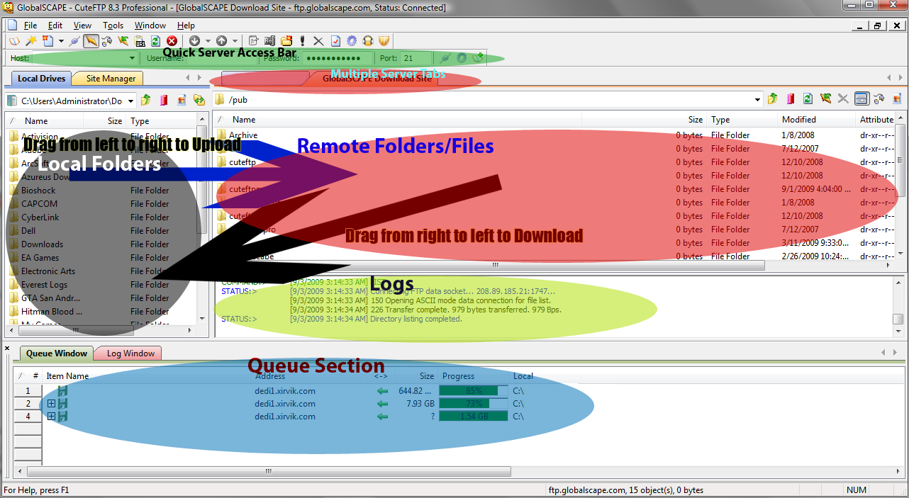
Task: Toggle the highlighted orange arrow toolbar button
Action: [91, 41]
